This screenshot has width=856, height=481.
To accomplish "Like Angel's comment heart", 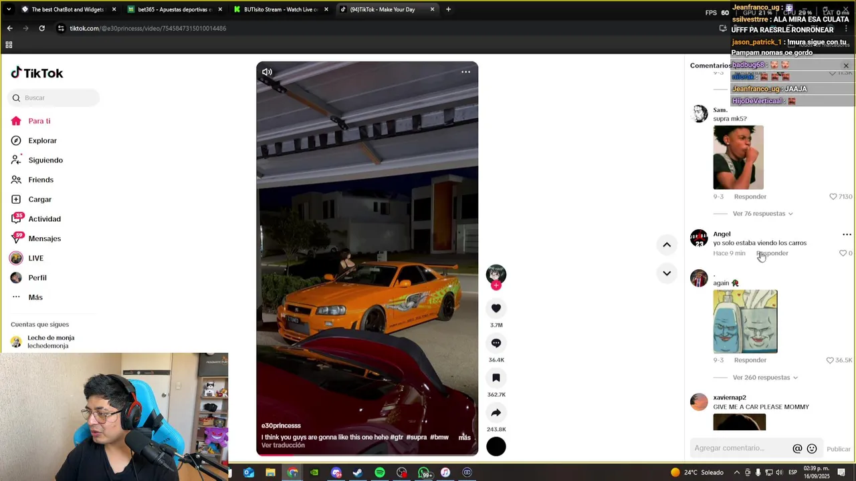I will [843, 253].
